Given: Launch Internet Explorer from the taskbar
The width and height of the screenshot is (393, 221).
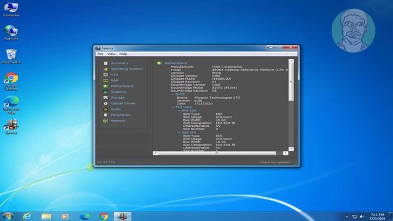Looking at the screenshot, I should coord(27,216).
